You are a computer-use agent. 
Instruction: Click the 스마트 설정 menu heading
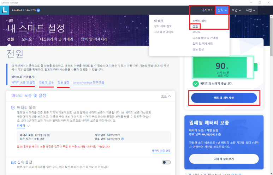200,21
